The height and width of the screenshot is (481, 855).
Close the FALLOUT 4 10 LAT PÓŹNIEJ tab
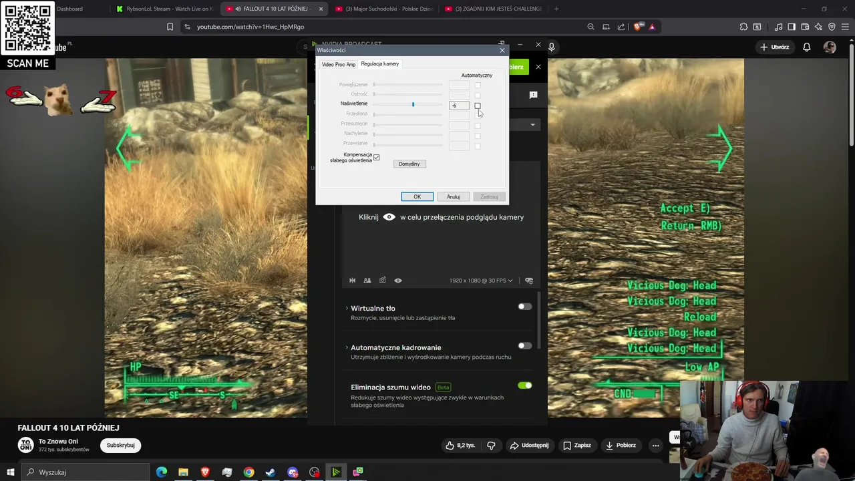[x=321, y=9]
